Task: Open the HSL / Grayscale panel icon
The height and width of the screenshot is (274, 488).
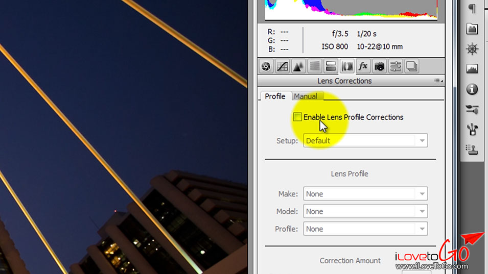Action: point(314,66)
